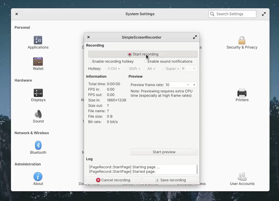The image size is (279, 201).
Task: Open the hotkey letter R dropdown
Action: coord(189,69)
